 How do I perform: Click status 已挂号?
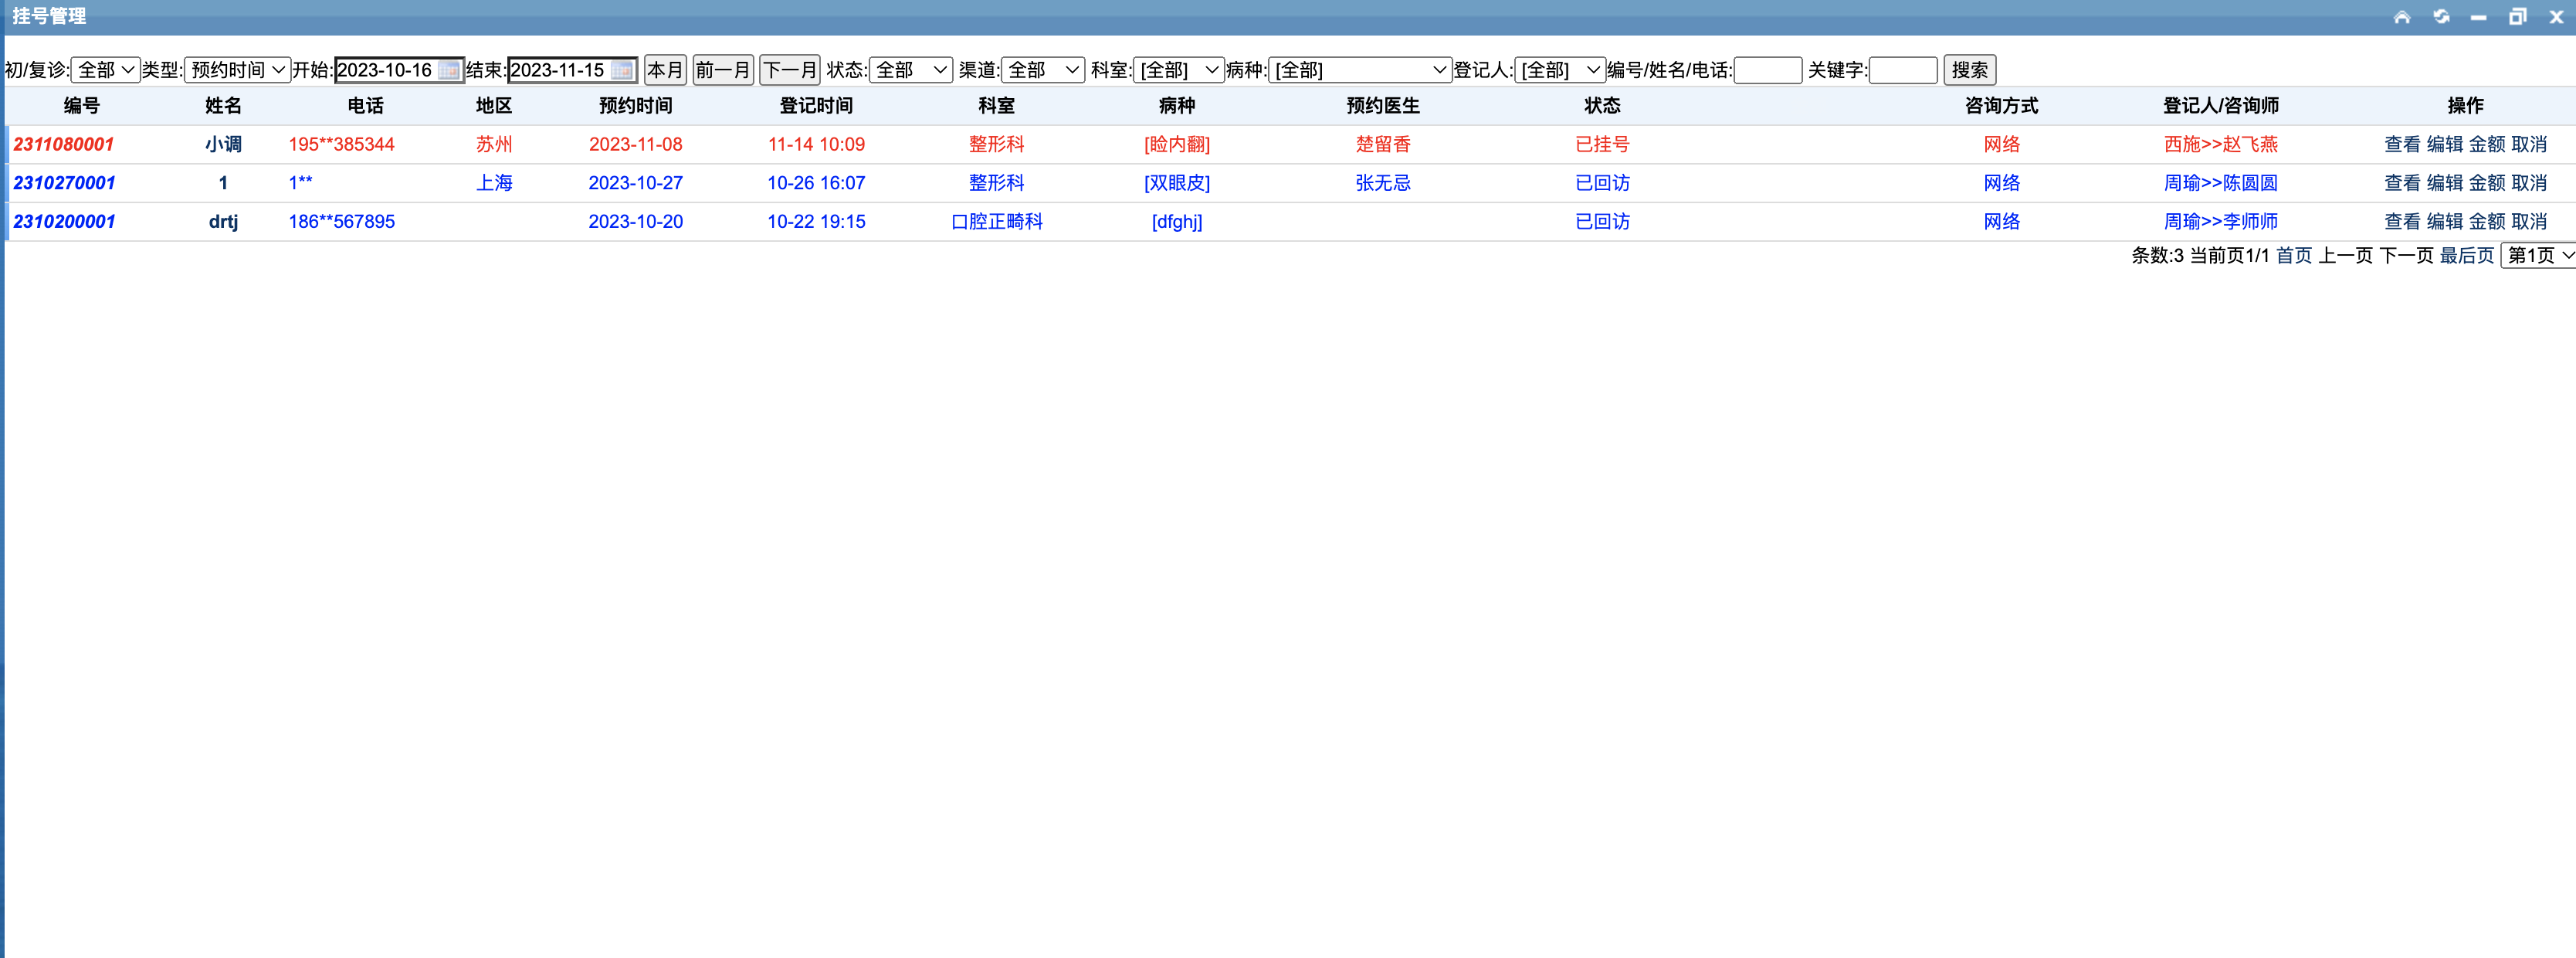(x=1602, y=144)
